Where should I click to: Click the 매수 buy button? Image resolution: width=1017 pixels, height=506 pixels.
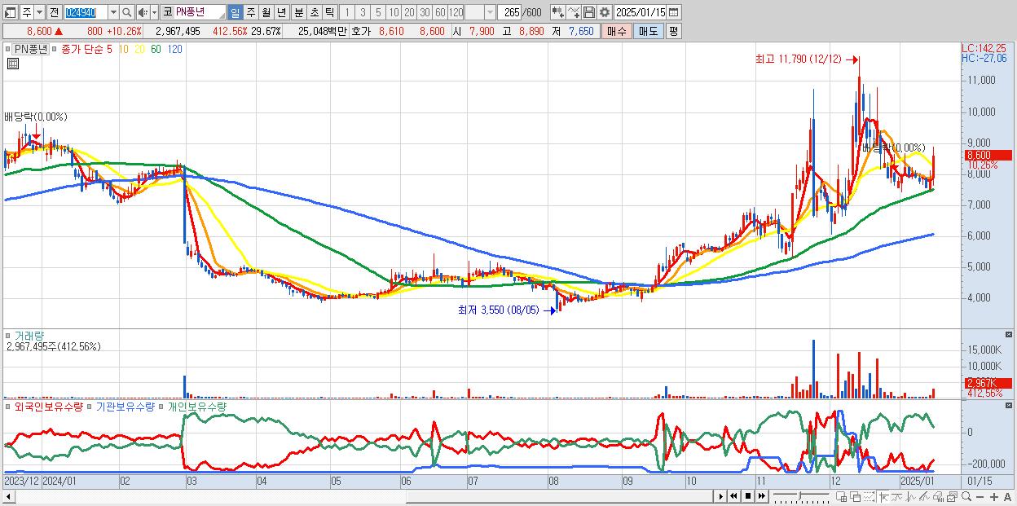click(616, 31)
